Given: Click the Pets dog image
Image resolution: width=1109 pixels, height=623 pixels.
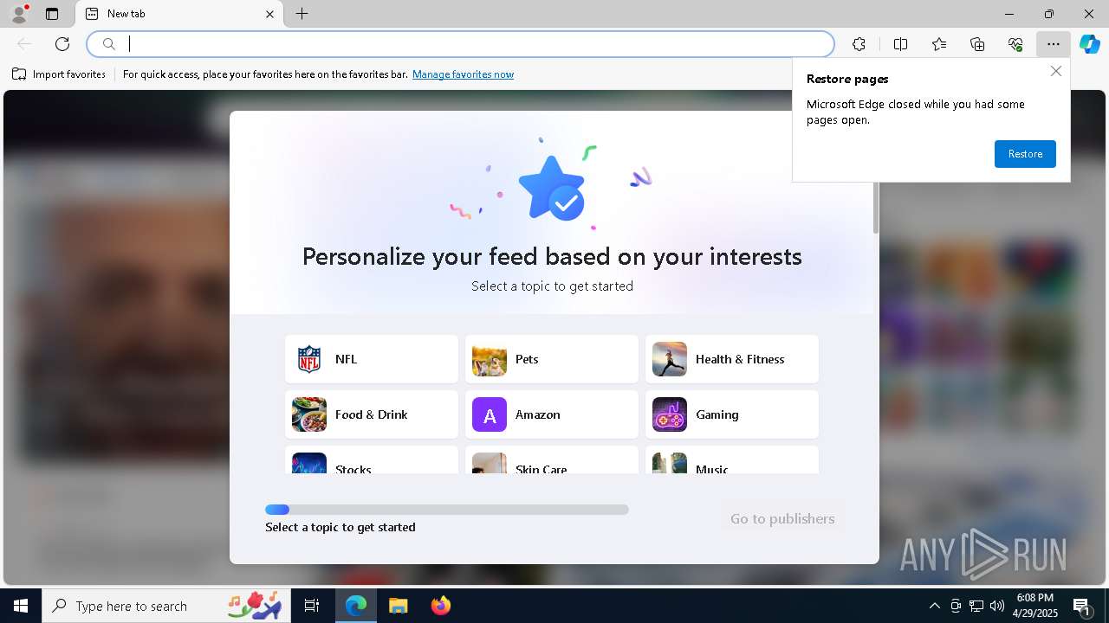Looking at the screenshot, I should [x=490, y=359].
